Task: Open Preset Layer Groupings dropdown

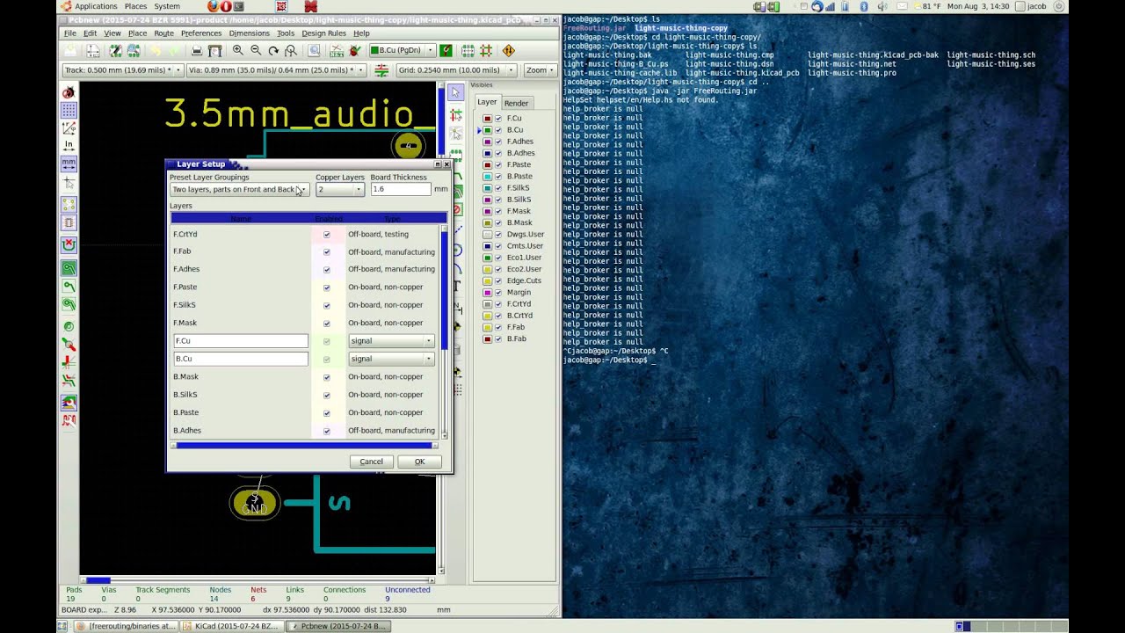Action: click(239, 190)
